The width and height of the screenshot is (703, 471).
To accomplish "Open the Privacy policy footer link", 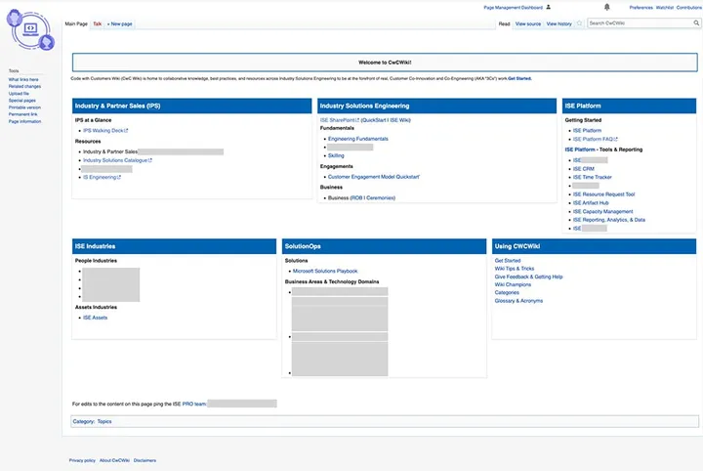I will coord(82,460).
